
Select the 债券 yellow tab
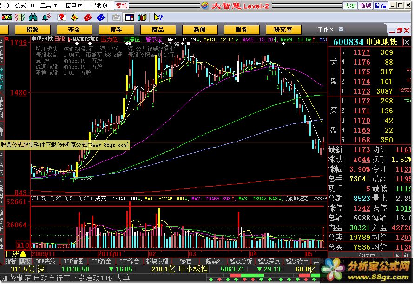click(x=116, y=30)
